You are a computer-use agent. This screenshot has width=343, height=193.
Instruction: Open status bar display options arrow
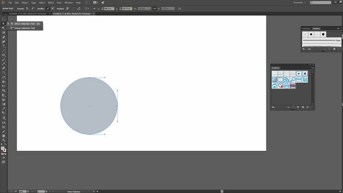(94, 191)
